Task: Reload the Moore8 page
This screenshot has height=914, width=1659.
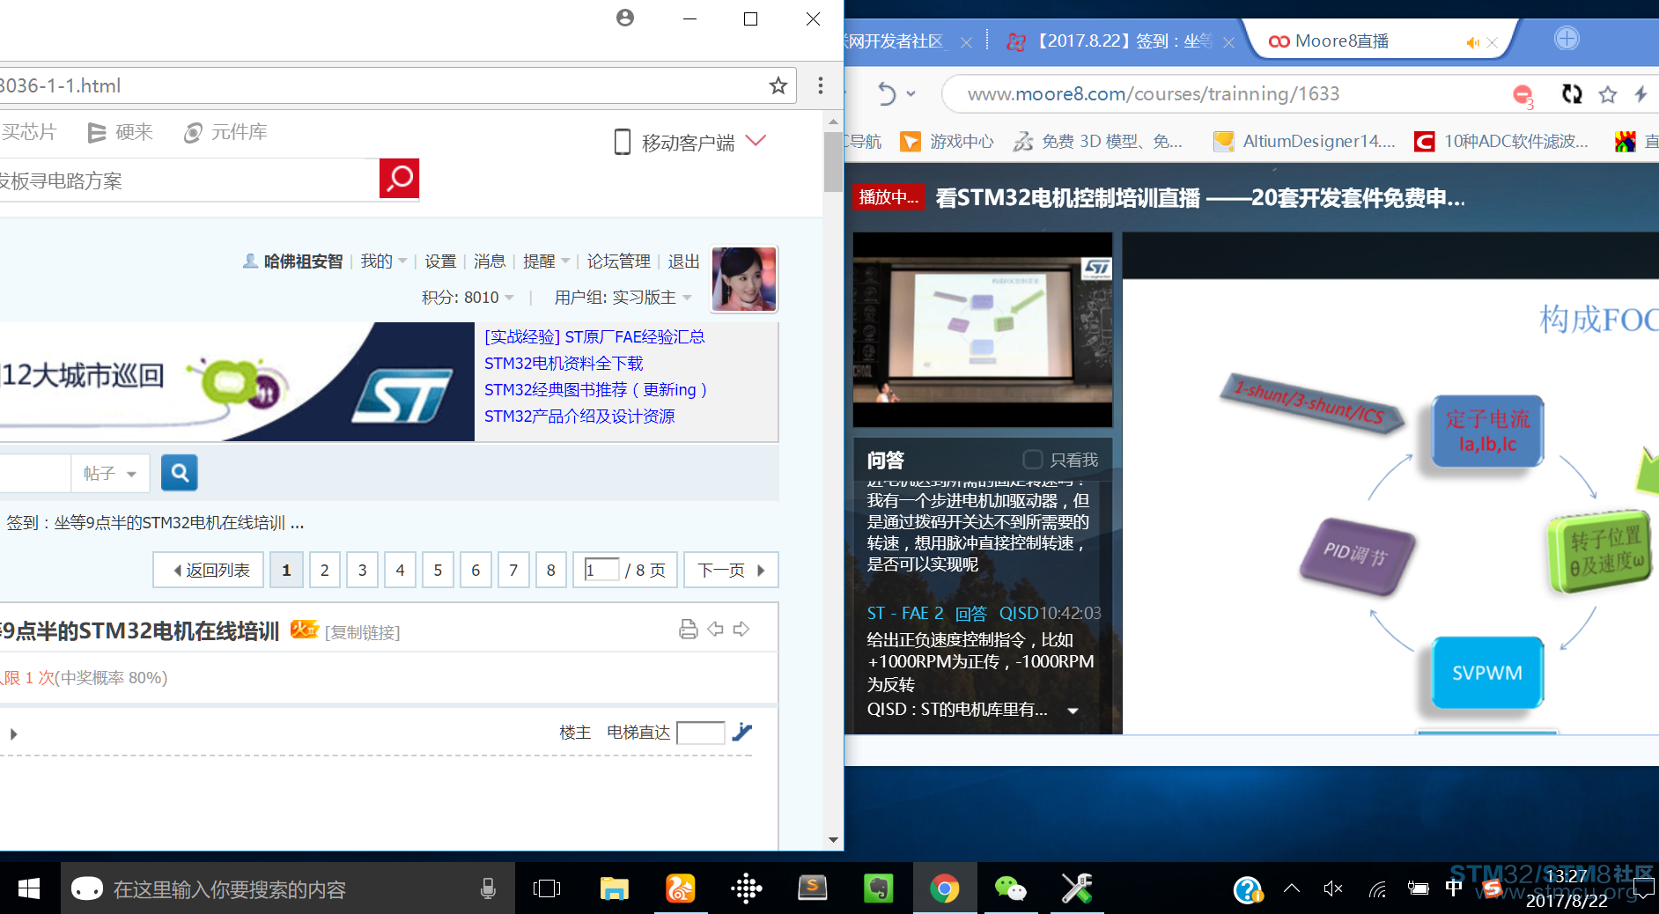Action: 1572,93
